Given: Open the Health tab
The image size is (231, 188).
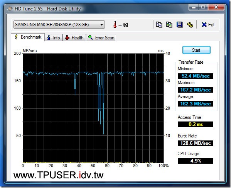Looking at the screenshot, I should pos(74,38).
